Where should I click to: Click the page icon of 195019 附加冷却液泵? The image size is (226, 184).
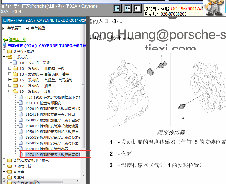point(21,131)
